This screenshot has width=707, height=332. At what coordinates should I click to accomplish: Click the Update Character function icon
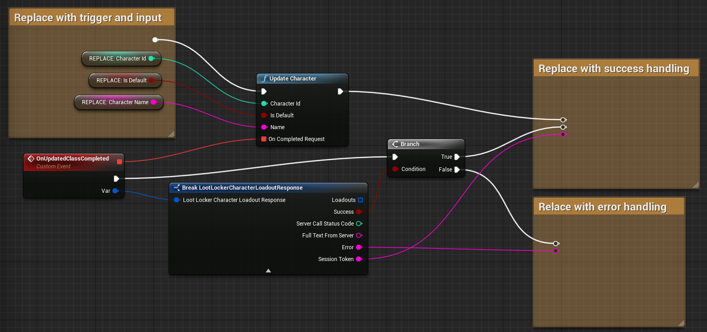pyautogui.click(x=264, y=79)
